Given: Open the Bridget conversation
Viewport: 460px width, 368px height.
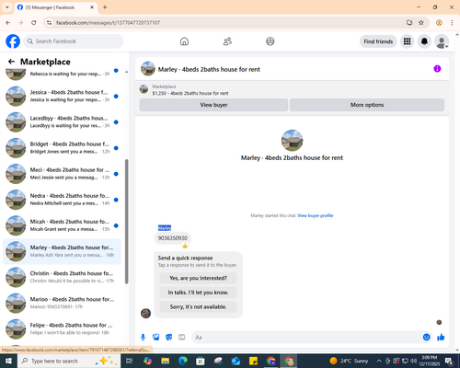Looking at the screenshot, I should [62, 148].
